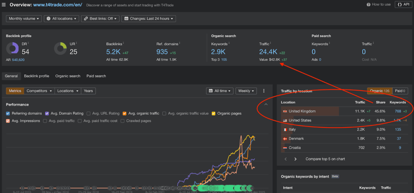The width and height of the screenshot is (414, 193).
Task: Enable Avg. paid traffic cost checkbox
Action: pyautogui.click(x=80, y=121)
